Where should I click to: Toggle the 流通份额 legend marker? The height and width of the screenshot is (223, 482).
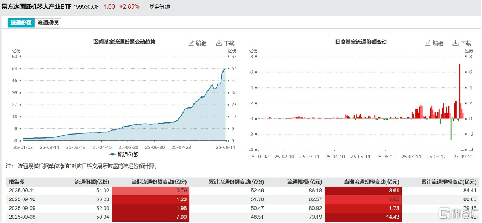(112, 154)
